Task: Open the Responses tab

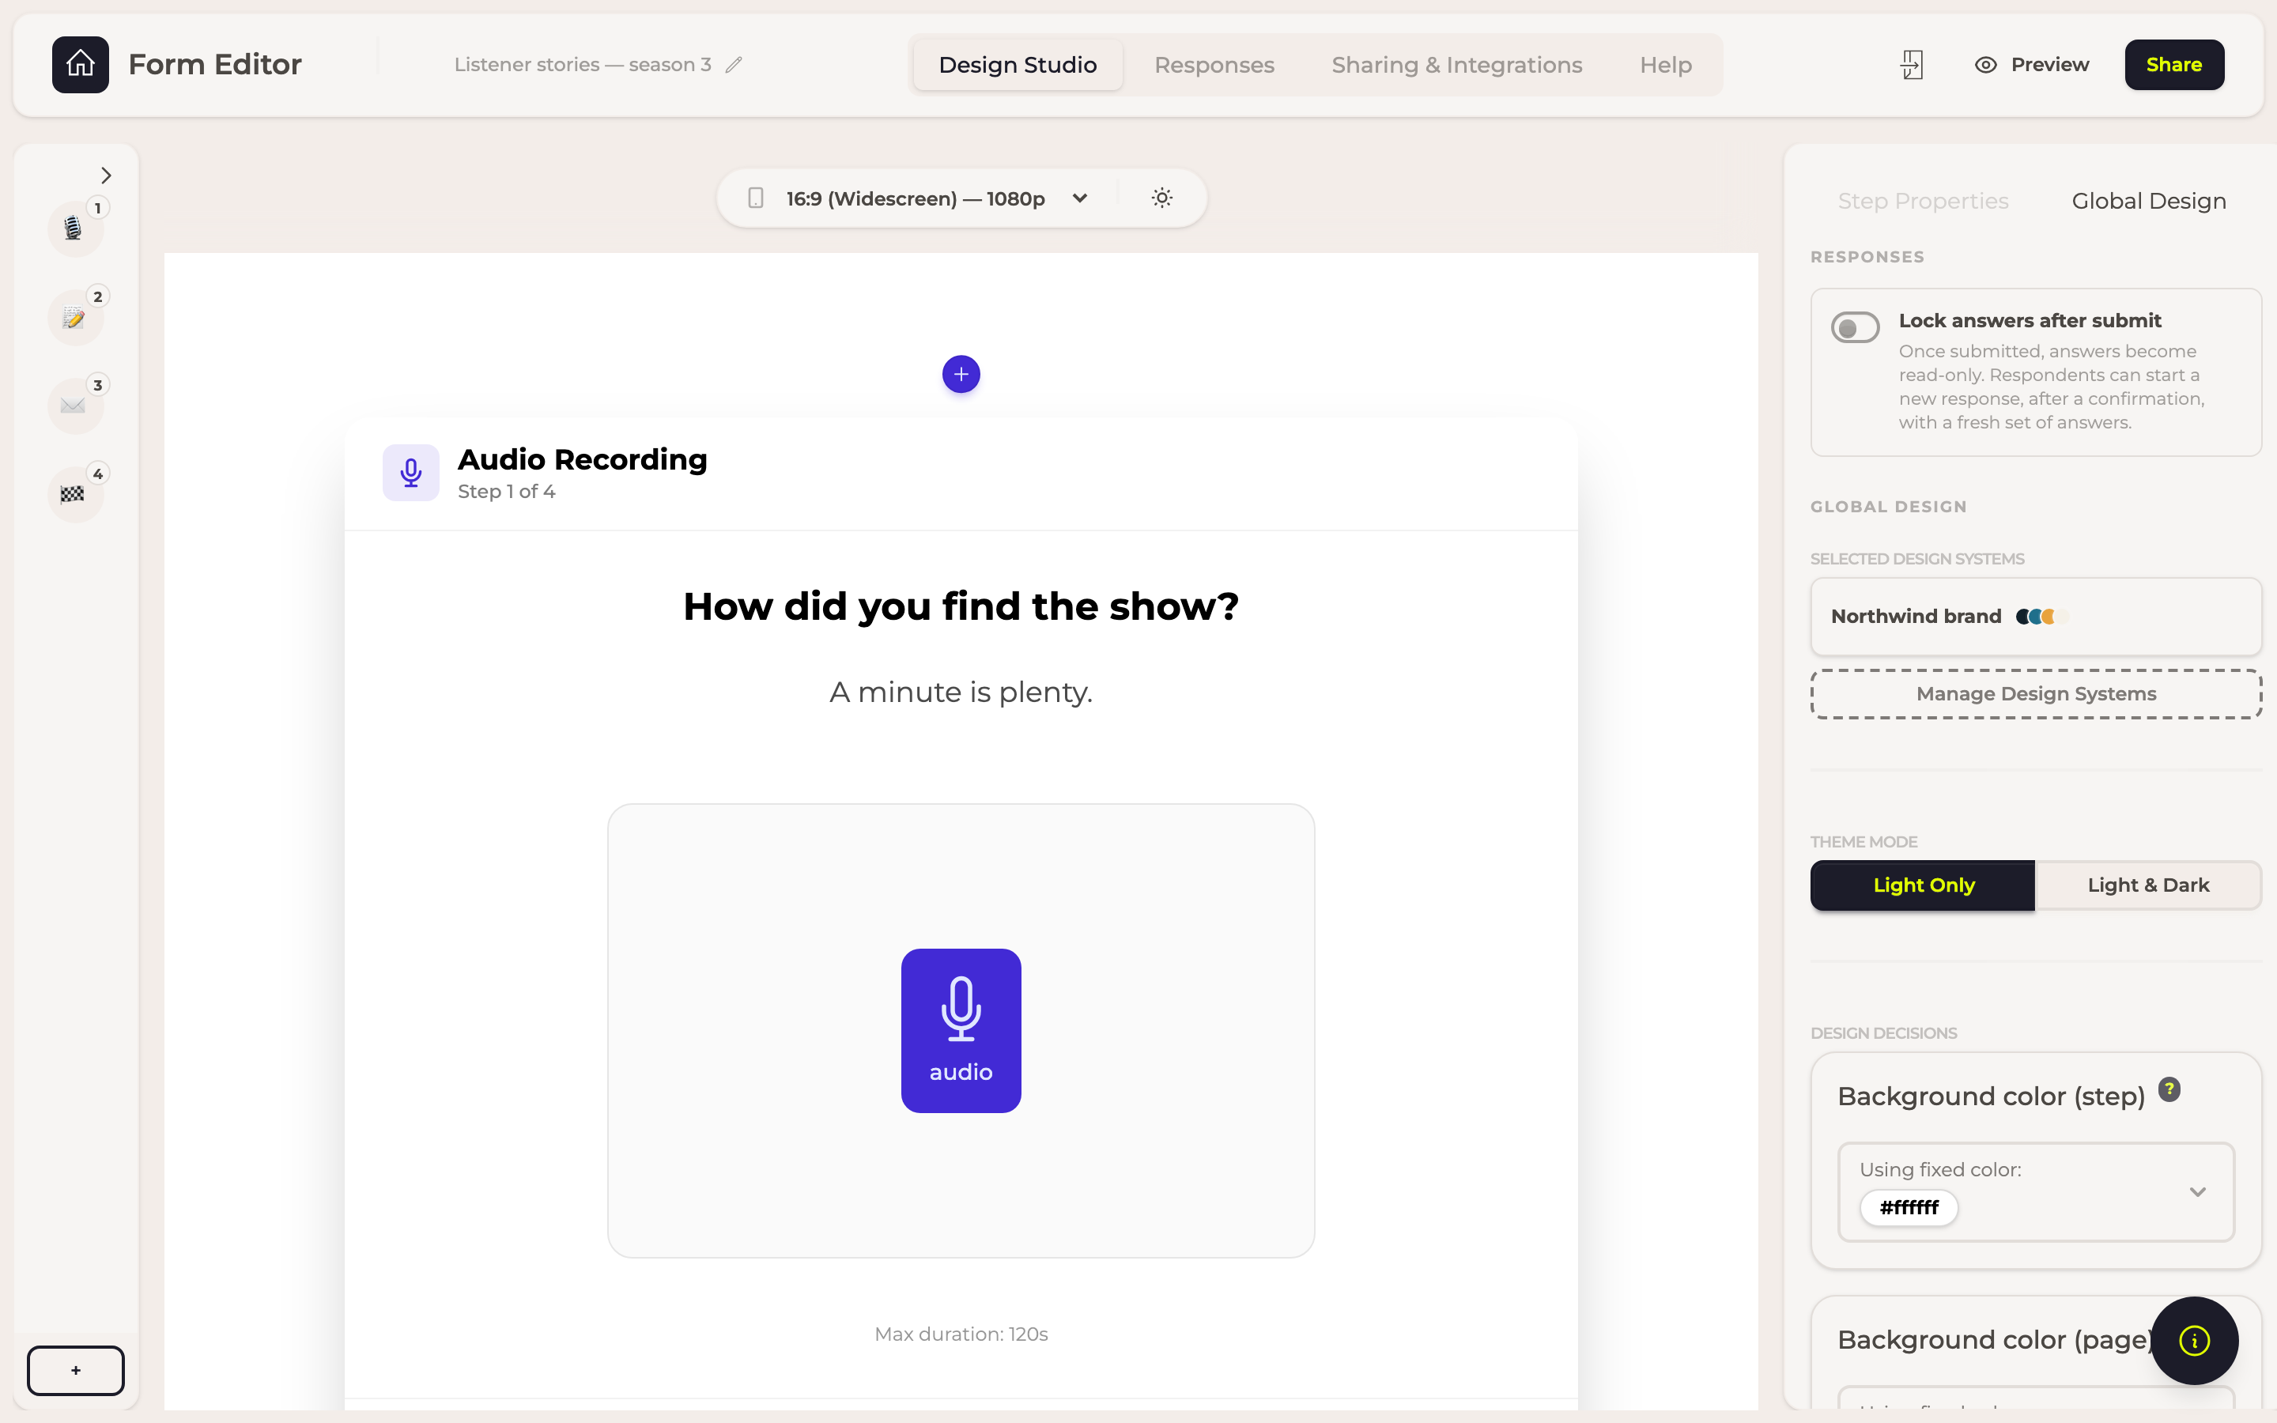Action: 1214,65
